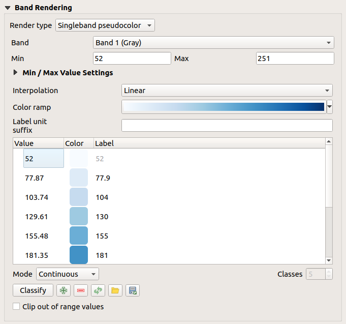Screen dimensions: 346x324
Task: Open the Render type dropdown
Action: tap(105, 25)
